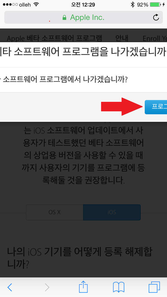
Task: Tap the olleh carrier label
Action: [x=25, y=5]
